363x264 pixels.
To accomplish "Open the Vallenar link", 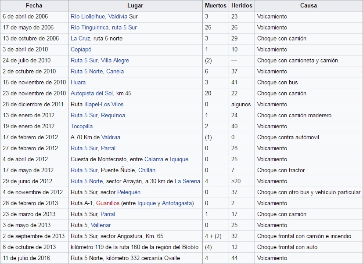I will pyautogui.click(x=101, y=225).
